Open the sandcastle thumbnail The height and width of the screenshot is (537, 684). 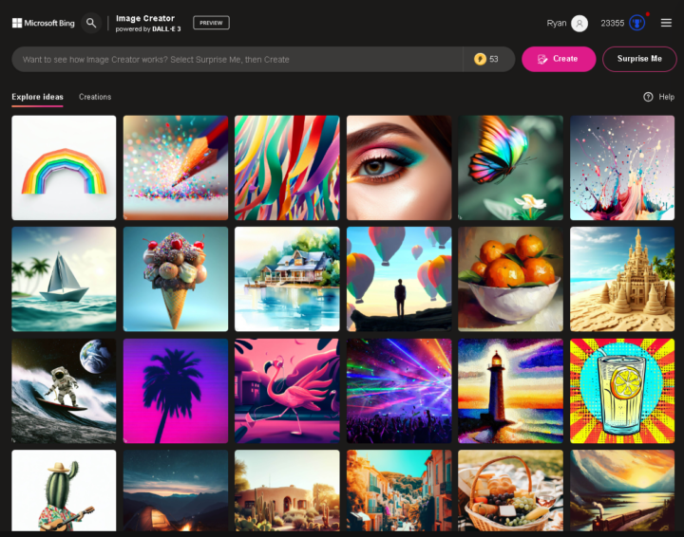[622, 279]
